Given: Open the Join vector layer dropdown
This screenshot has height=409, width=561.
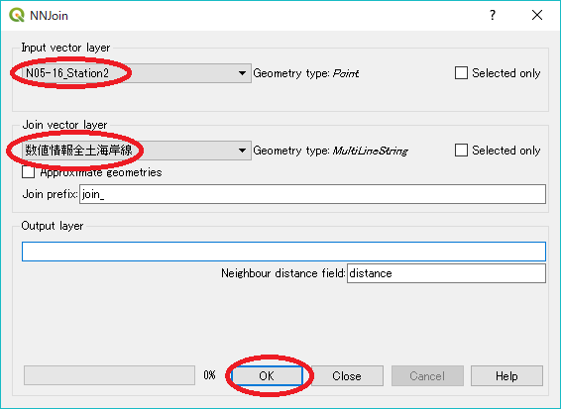Looking at the screenshot, I should [x=137, y=151].
